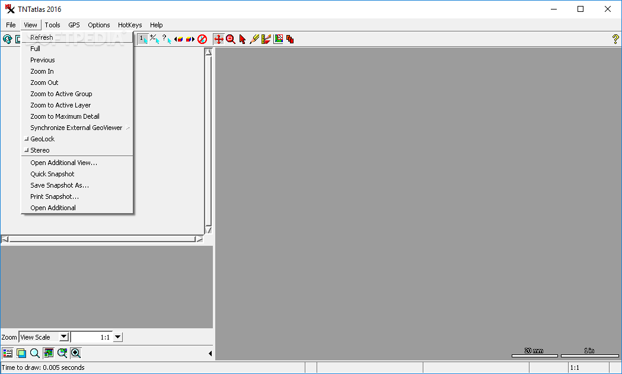Click the 20 mm scale bar
This screenshot has width=622, height=374.
534,353
